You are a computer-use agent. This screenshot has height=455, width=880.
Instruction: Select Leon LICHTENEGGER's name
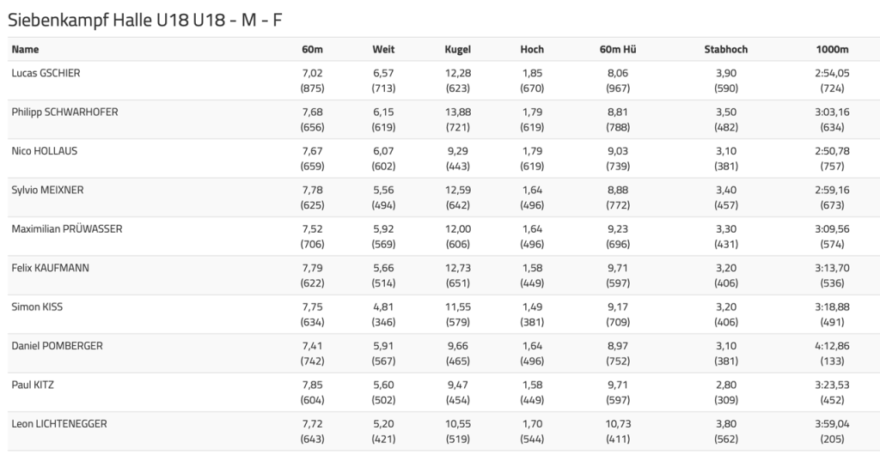59,423
